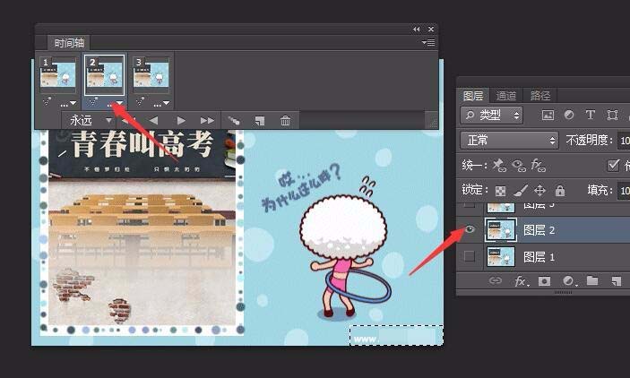Lock image pixels with brush icon

[x=521, y=190]
